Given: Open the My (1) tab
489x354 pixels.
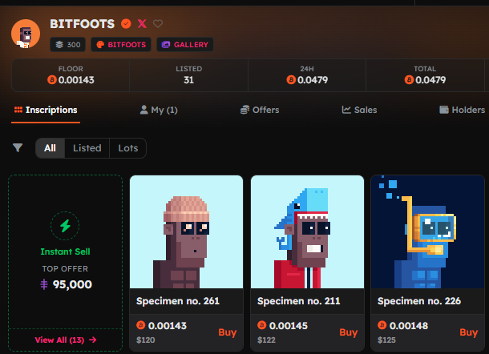Looking at the screenshot, I should [x=159, y=110].
